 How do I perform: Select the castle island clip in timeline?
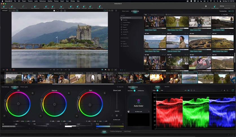[x=190, y=78]
